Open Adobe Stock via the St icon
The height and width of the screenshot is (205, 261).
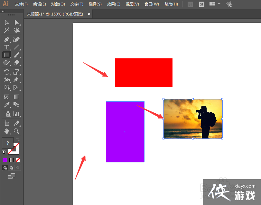pos(201,4)
